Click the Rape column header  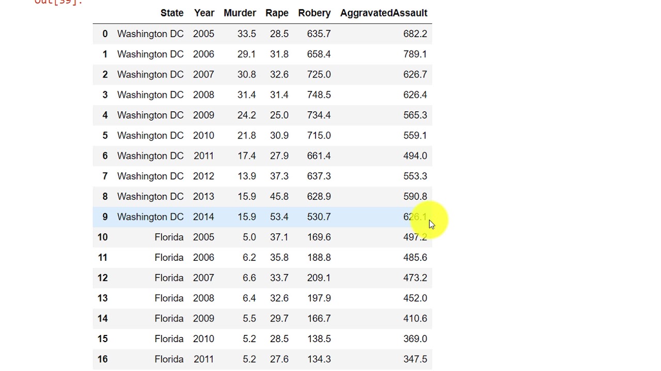(x=277, y=13)
